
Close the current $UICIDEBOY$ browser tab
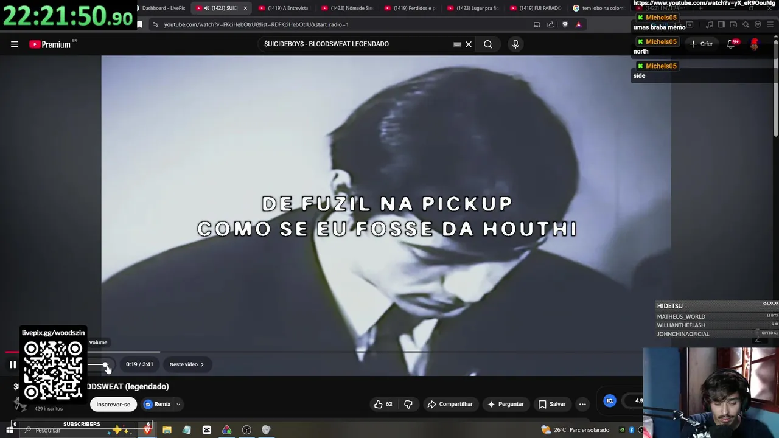(x=245, y=8)
